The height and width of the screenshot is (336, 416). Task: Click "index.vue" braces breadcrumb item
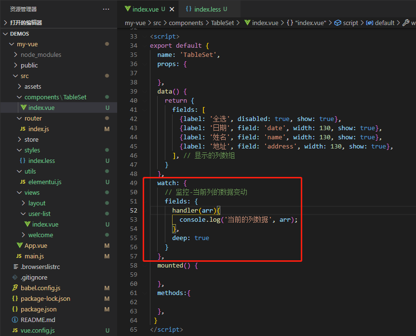307,23
